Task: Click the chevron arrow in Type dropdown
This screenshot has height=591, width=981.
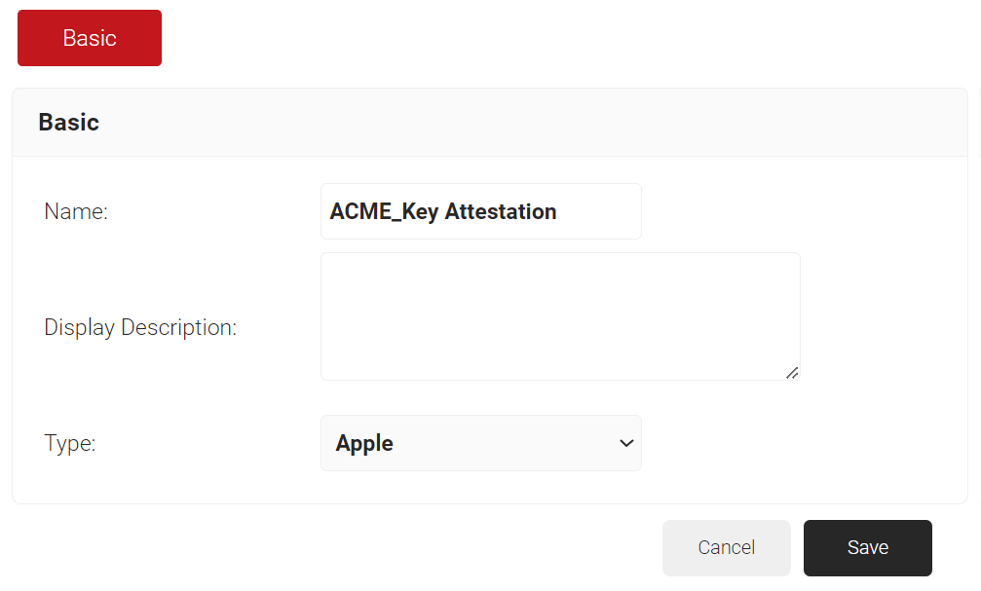Action: 626,443
